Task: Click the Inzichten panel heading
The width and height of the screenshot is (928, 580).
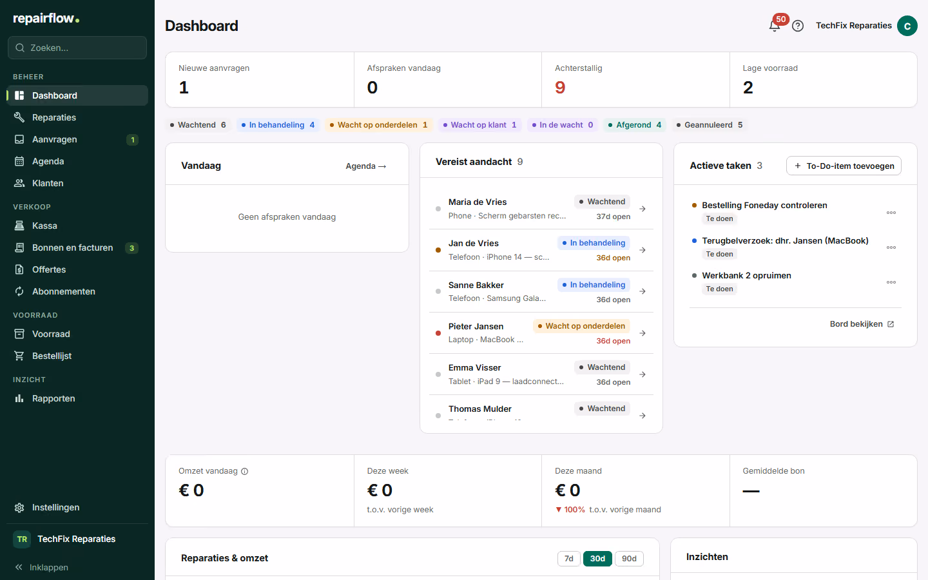Action: click(x=707, y=557)
